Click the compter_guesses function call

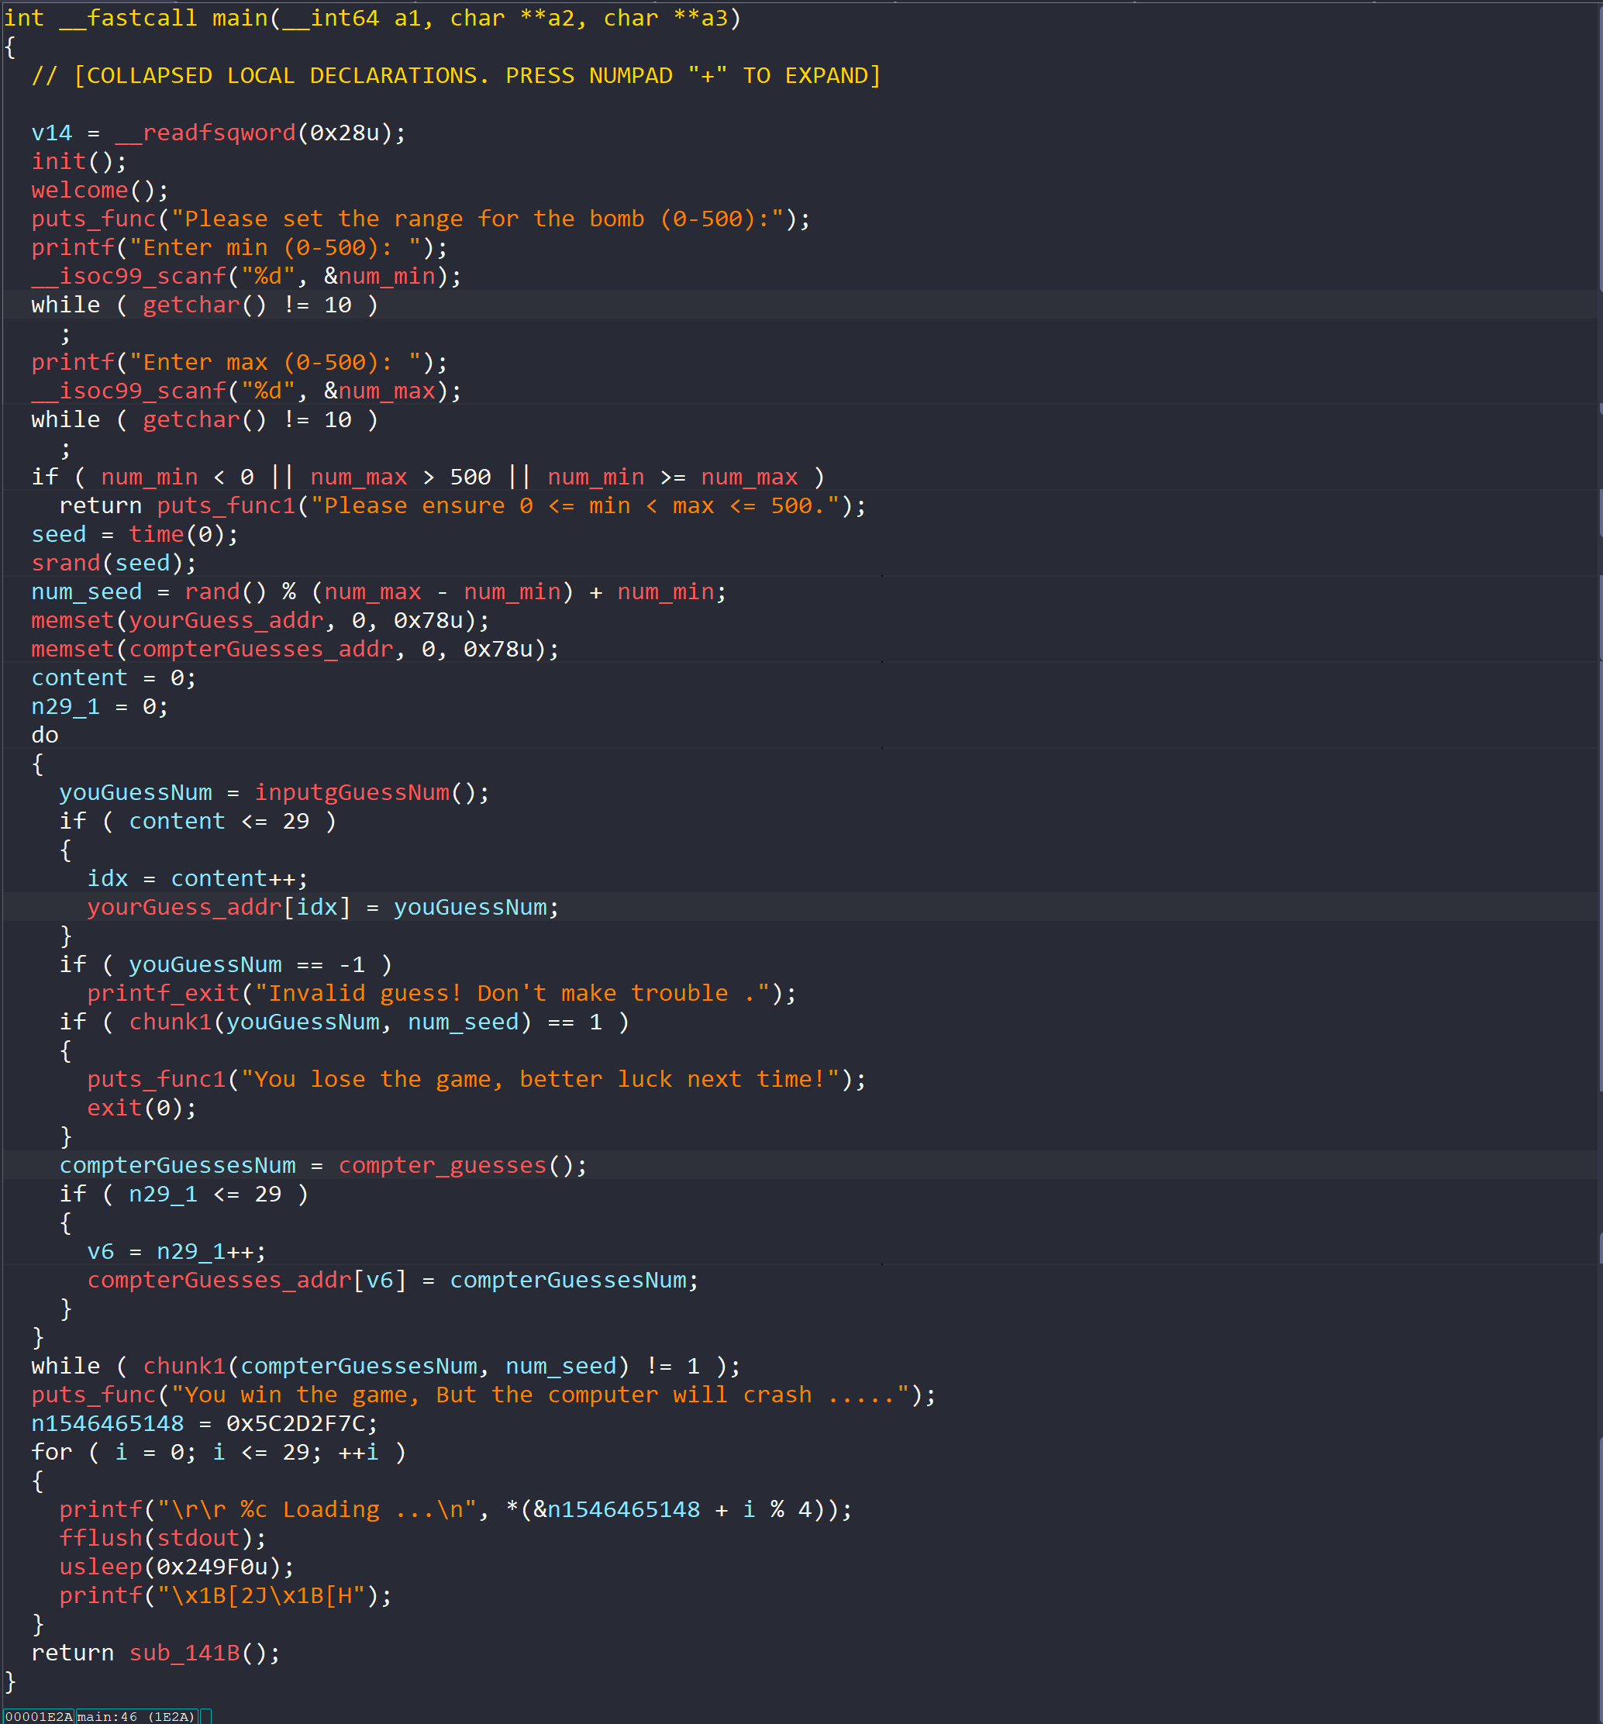(442, 1166)
